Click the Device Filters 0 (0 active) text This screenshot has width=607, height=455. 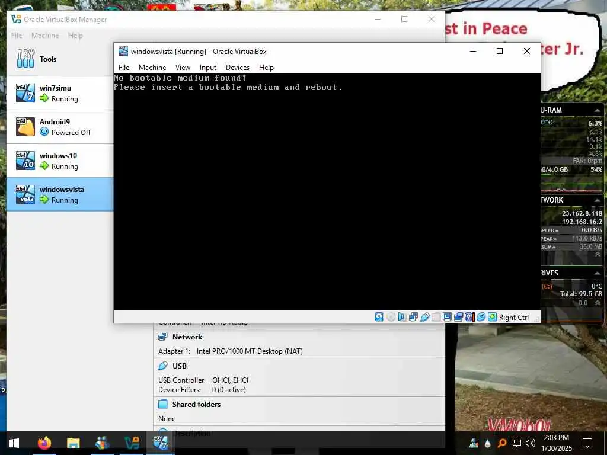pyautogui.click(x=202, y=390)
